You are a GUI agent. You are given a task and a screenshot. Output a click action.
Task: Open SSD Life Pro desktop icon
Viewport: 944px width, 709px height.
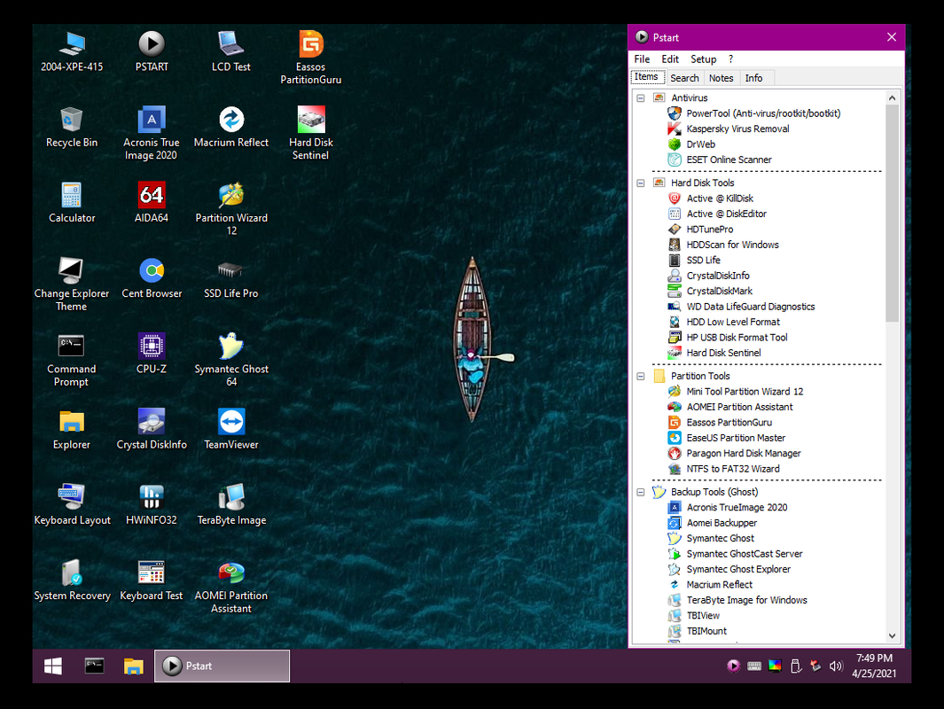[230, 278]
